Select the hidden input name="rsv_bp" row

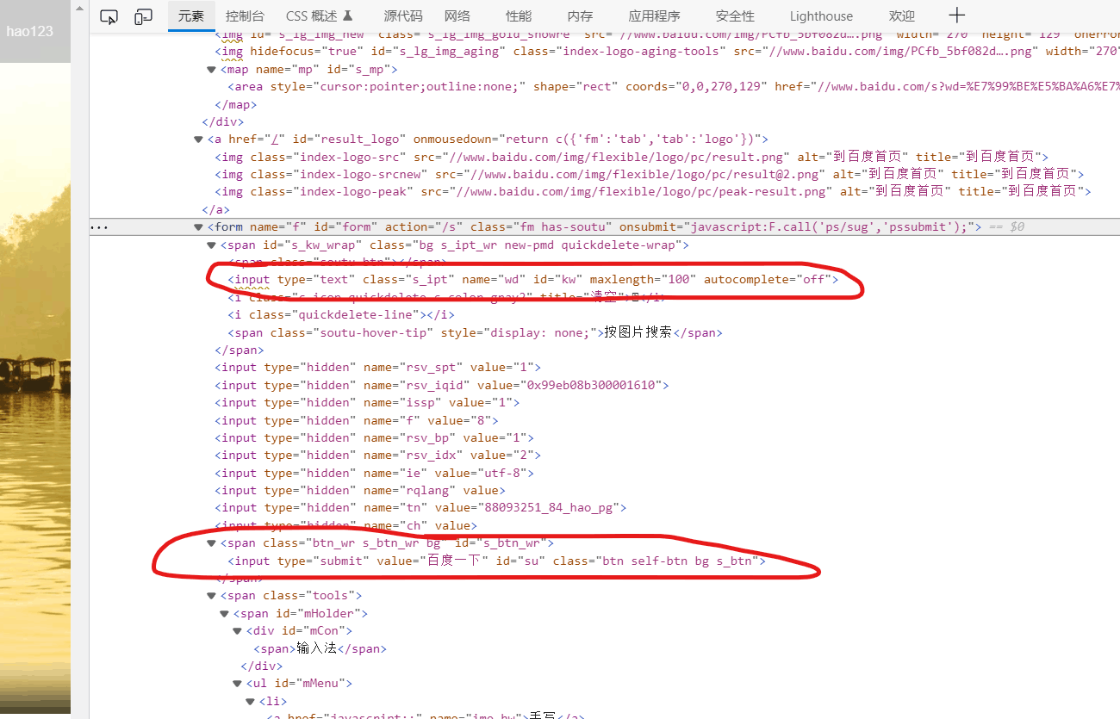tap(374, 438)
